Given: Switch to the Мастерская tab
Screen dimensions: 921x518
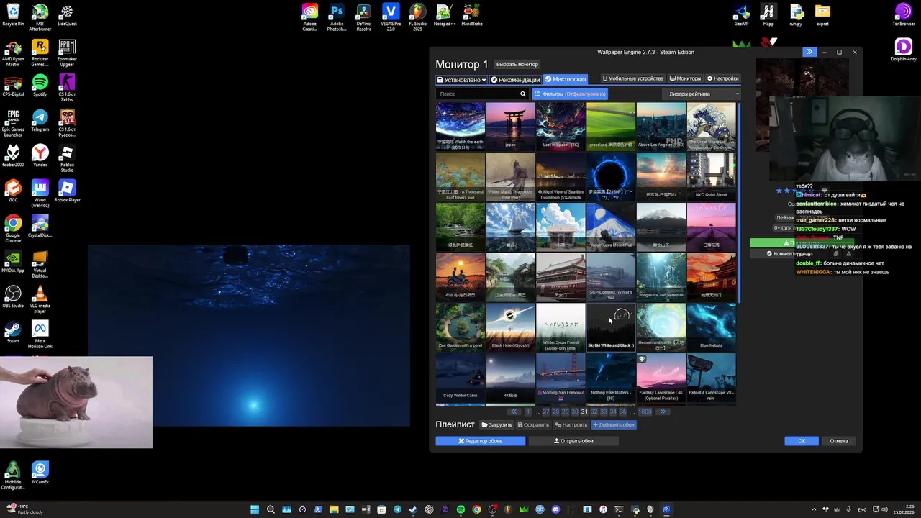Looking at the screenshot, I should click(x=566, y=79).
